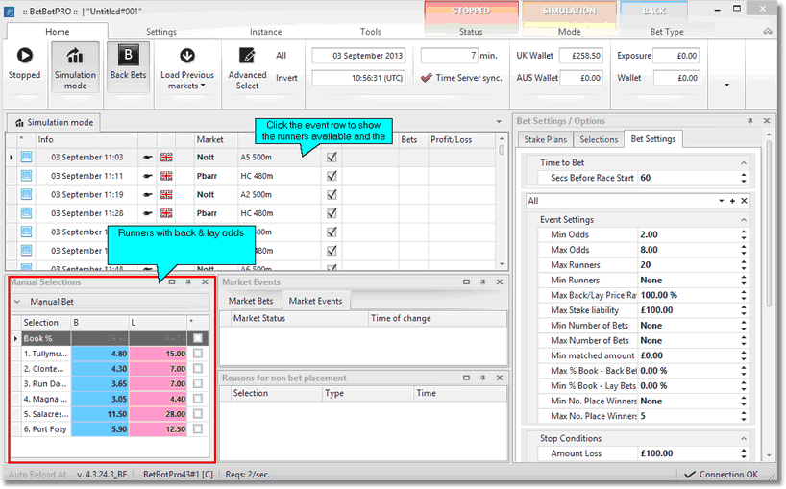
Task: Open the Home ribbon tab
Action: pos(57,32)
